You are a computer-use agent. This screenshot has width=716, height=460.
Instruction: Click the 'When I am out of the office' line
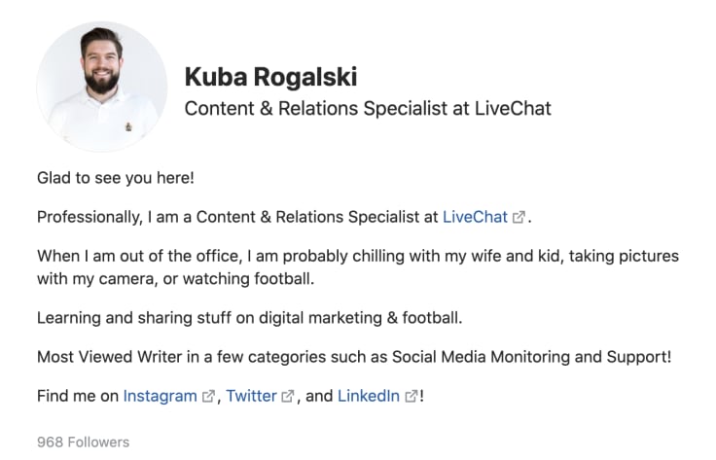tap(358, 256)
